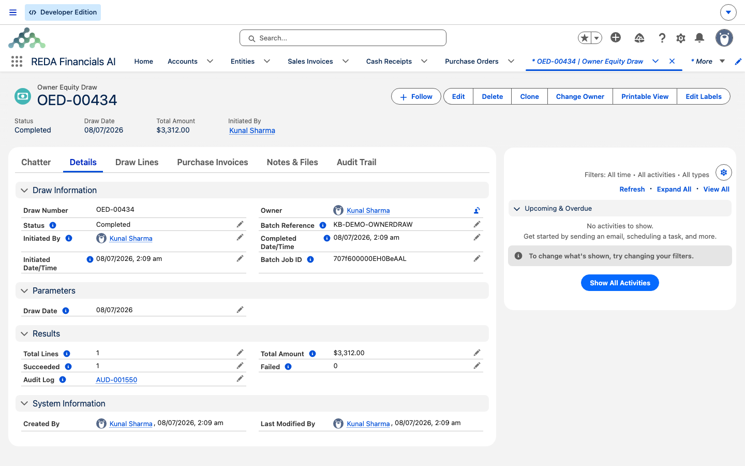The width and height of the screenshot is (745, 466).
Task: Click into the global Search field
Action: pos(343,38)
